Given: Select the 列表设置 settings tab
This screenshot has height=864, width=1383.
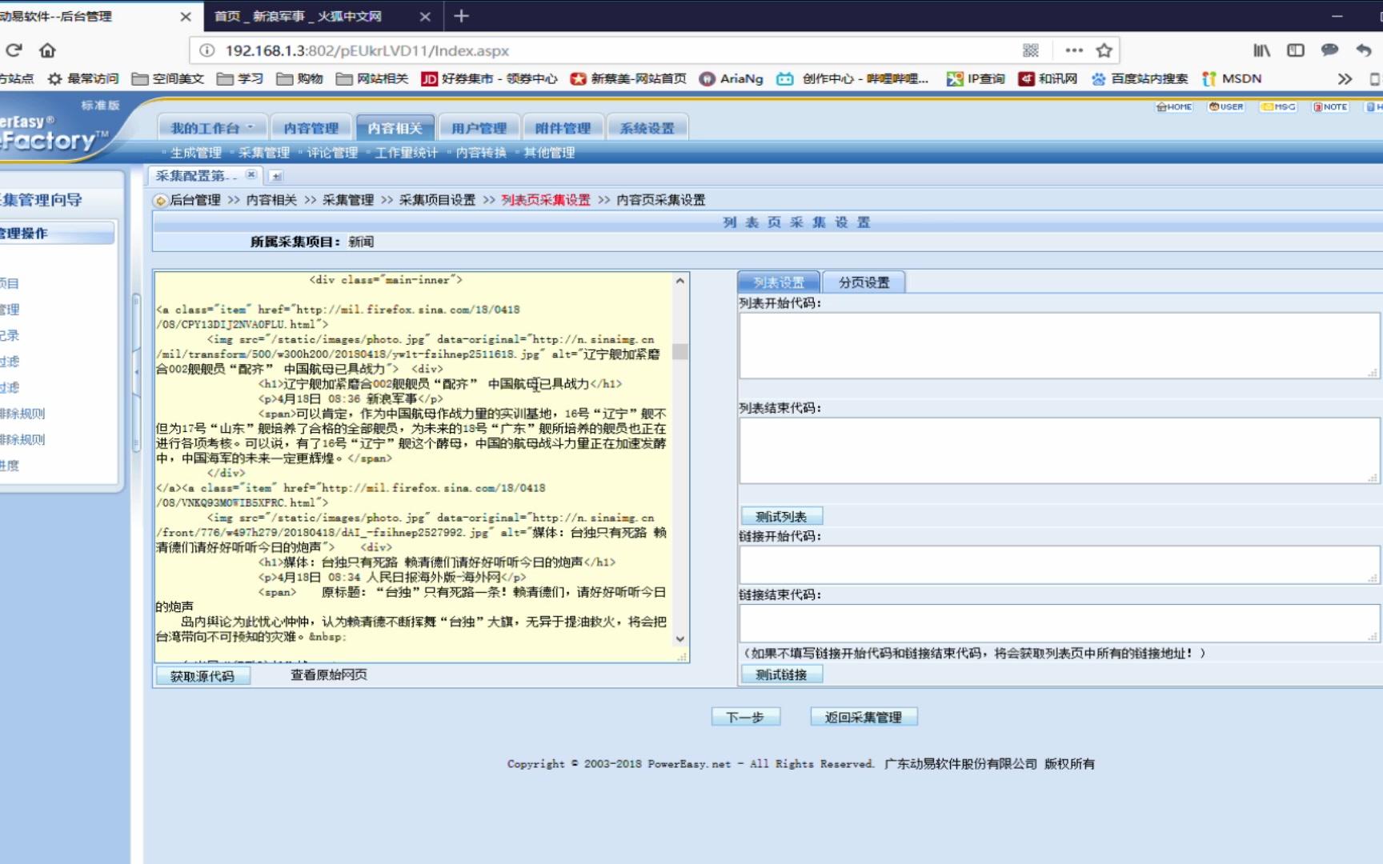Looking at the screenshot, I should (779, 282).
